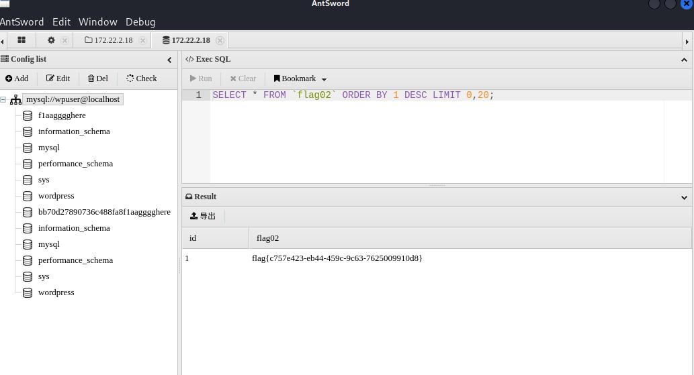This screenshot has height=375, width=694.
Task: Close the settings gear tab
Action: point(64,41)
